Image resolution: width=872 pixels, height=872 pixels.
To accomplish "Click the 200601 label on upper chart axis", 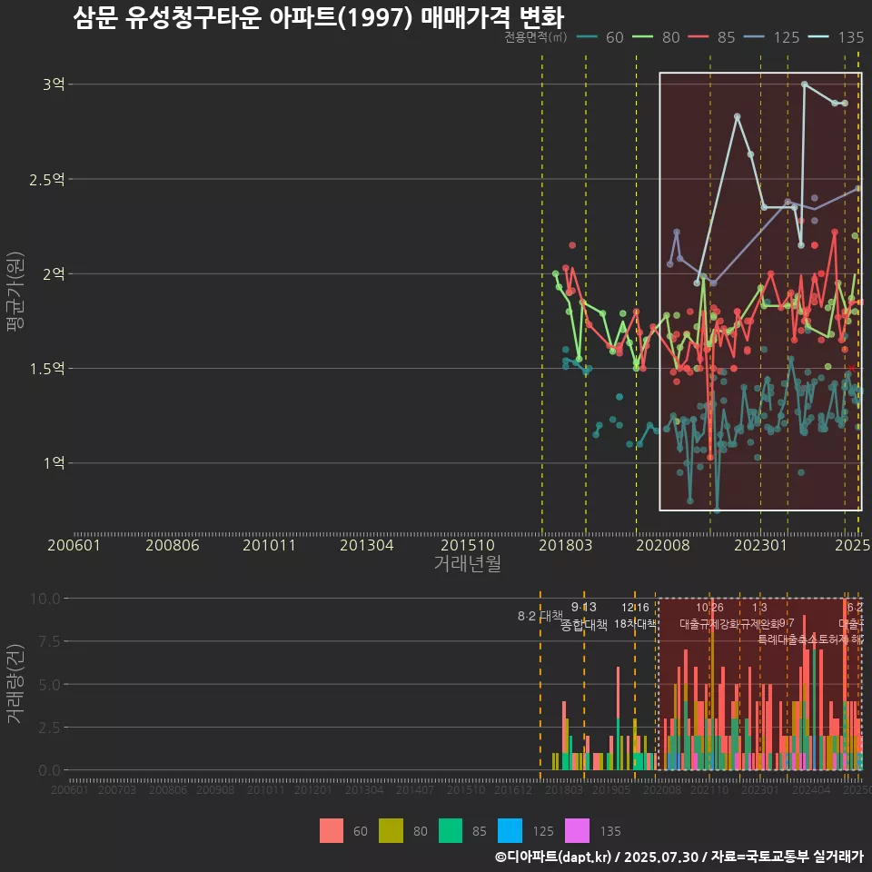I will 74,545.
